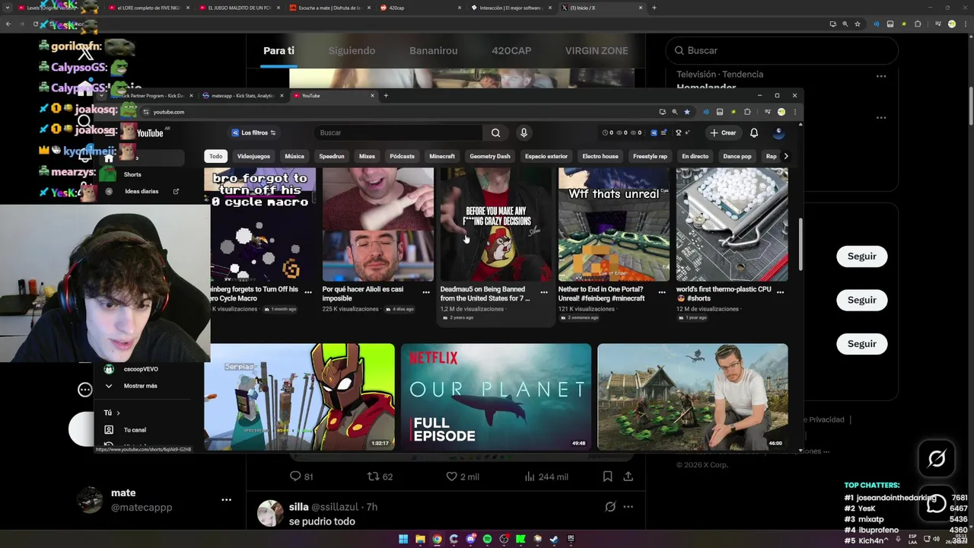Open the Serpias 1:32:17 video thumbnail
974x548 pixels.
[299, 397]
